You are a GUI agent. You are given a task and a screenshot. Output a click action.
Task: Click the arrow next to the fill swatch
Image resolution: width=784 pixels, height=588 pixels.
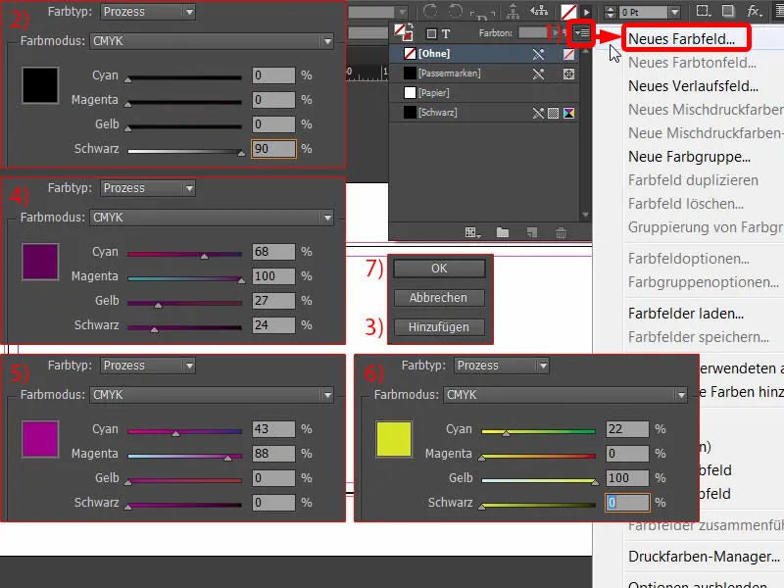click(x=586, y=11)
